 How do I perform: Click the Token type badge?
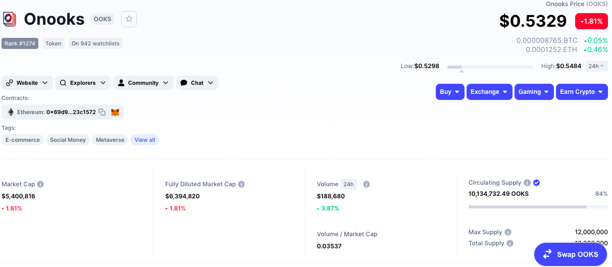(x=54, y=43)
